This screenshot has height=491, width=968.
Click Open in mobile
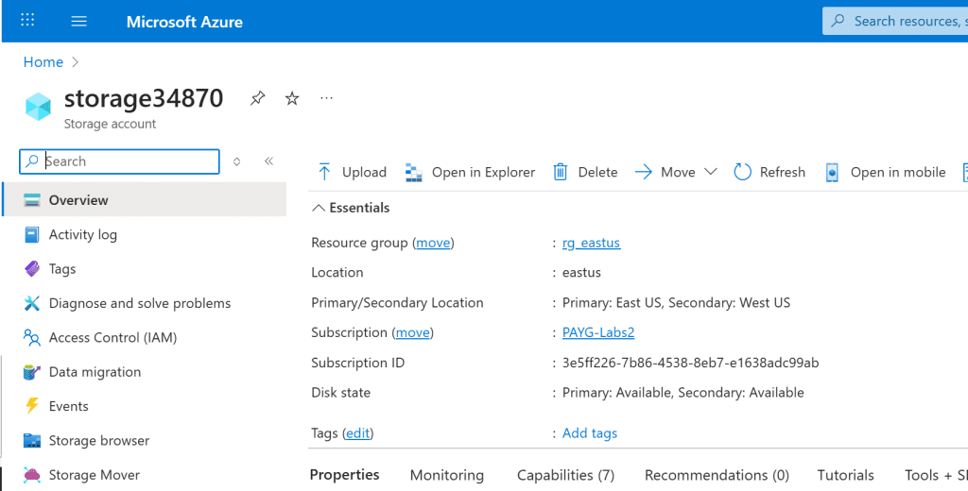click(x=886, y=172)
